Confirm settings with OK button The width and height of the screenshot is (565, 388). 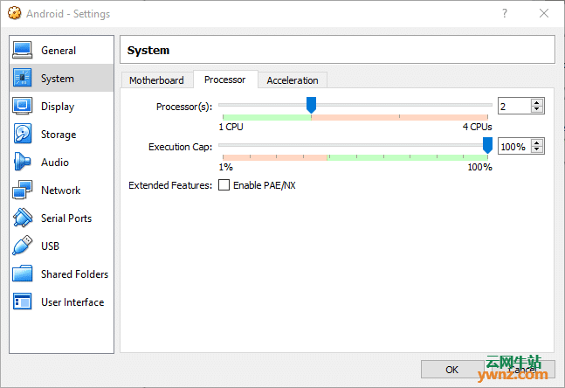pos(452,370)
